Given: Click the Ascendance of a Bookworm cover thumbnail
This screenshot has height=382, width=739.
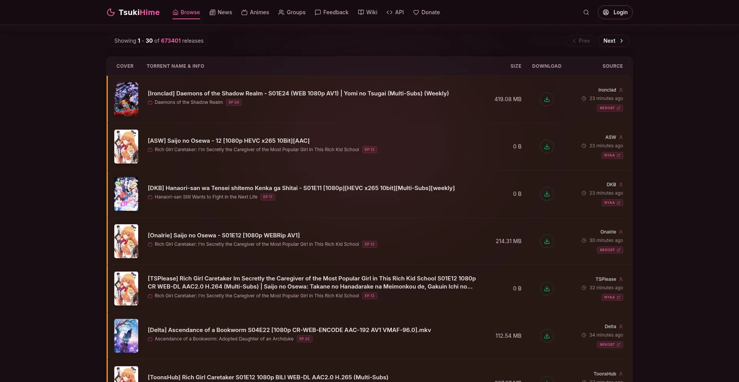Looking at the screenshot, I should (x=126, y=336).
